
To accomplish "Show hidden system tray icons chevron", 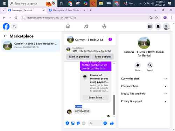I will (x=140, y=3).
